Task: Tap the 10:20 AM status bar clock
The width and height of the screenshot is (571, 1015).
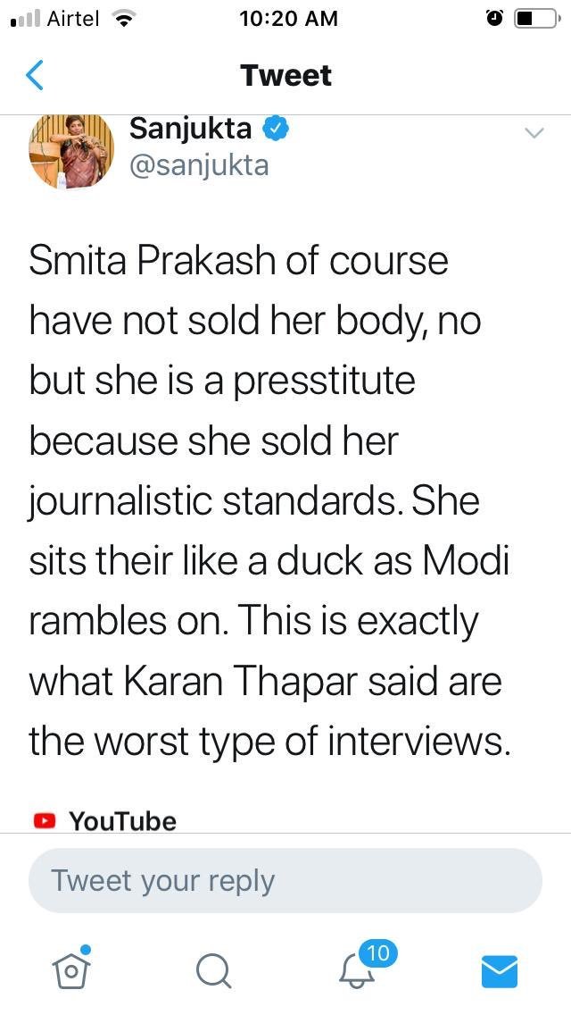Action: (x=289, y=19)
